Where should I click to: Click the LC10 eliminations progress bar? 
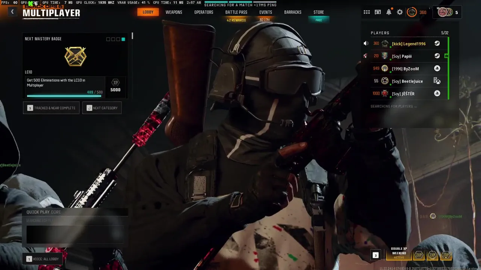[65, 96]
